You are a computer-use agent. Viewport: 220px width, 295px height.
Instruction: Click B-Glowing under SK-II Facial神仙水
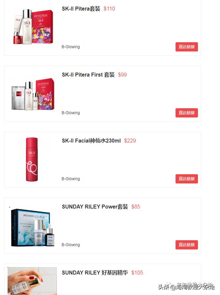(71, 179)
